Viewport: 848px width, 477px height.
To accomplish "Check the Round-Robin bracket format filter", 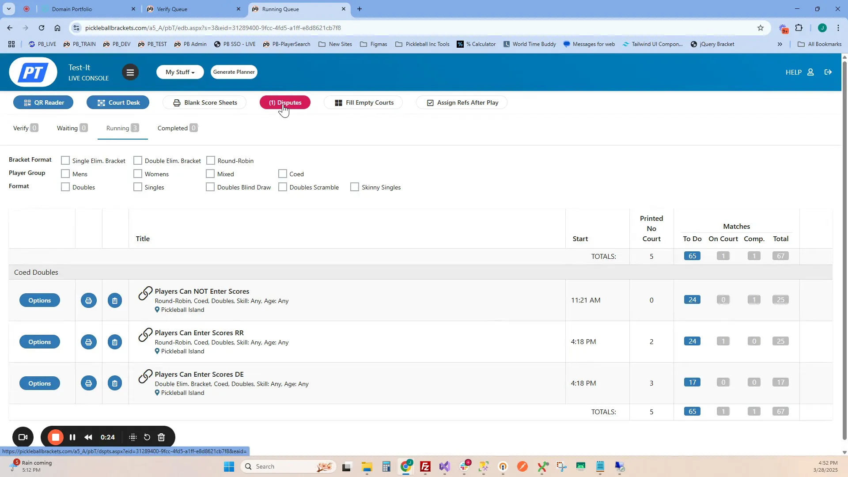I will 211,160.
